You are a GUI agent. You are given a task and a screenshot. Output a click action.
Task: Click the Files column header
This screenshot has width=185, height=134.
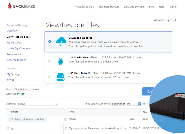pyautogui.click(x=71, y=112)
